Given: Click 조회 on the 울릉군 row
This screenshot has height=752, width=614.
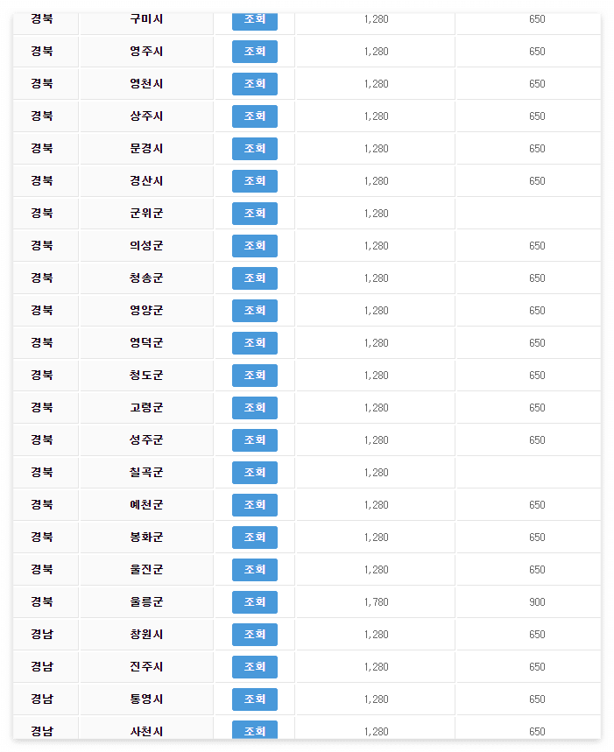Looking at the screenshot, I should pos(254,601).
